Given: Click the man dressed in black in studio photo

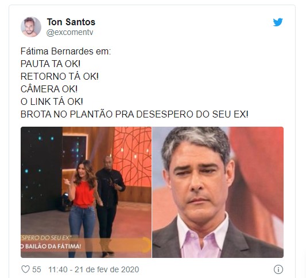Looking at the screenshot, I should (x=110, y=205).
